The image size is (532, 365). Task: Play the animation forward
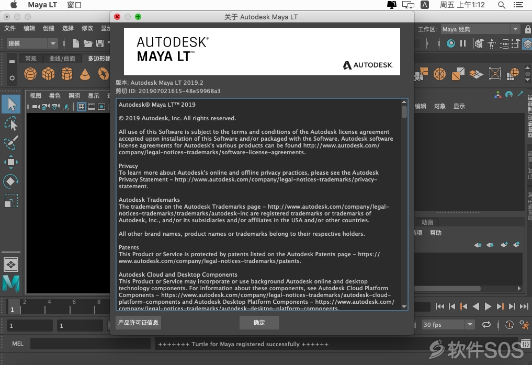coord(488,306)
